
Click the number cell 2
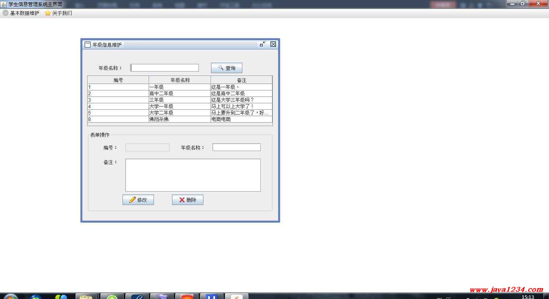118,93
